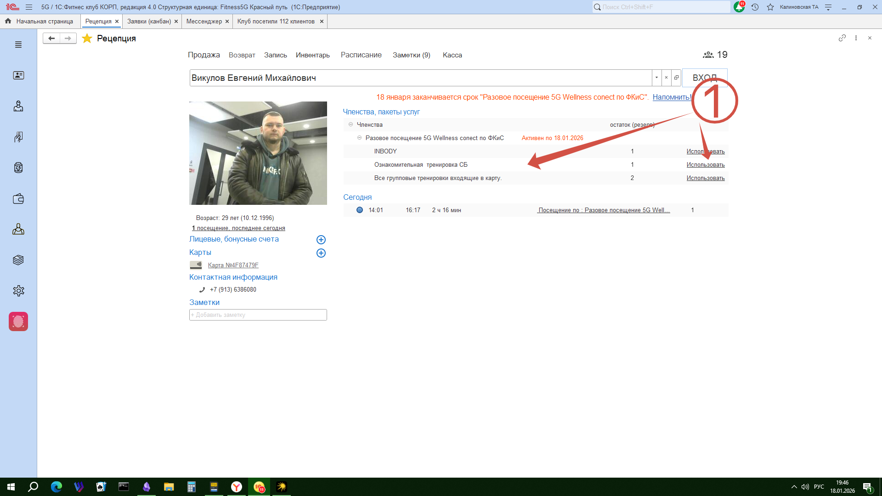Click the get-link chain icon
This screenshot has height=496, width=882.
coord(842,38)
